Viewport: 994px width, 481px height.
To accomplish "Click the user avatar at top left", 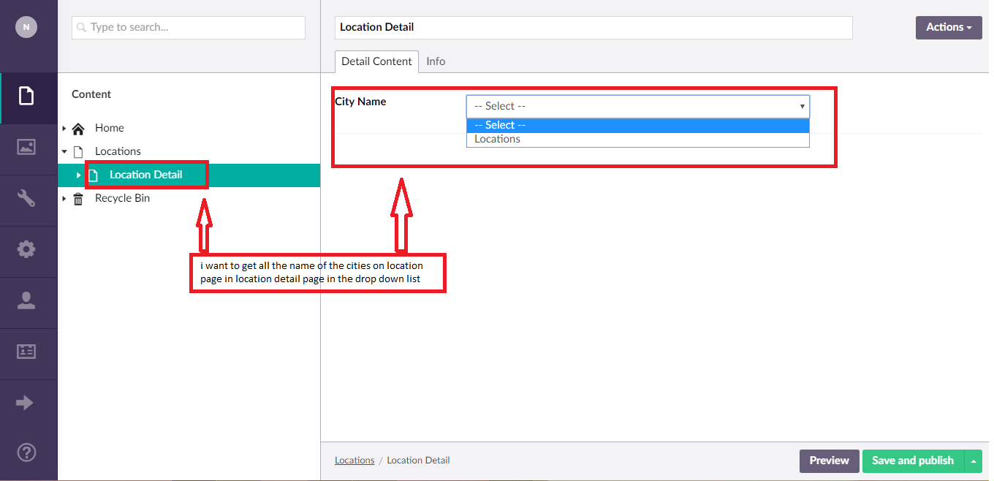I will tap(26, 27).
